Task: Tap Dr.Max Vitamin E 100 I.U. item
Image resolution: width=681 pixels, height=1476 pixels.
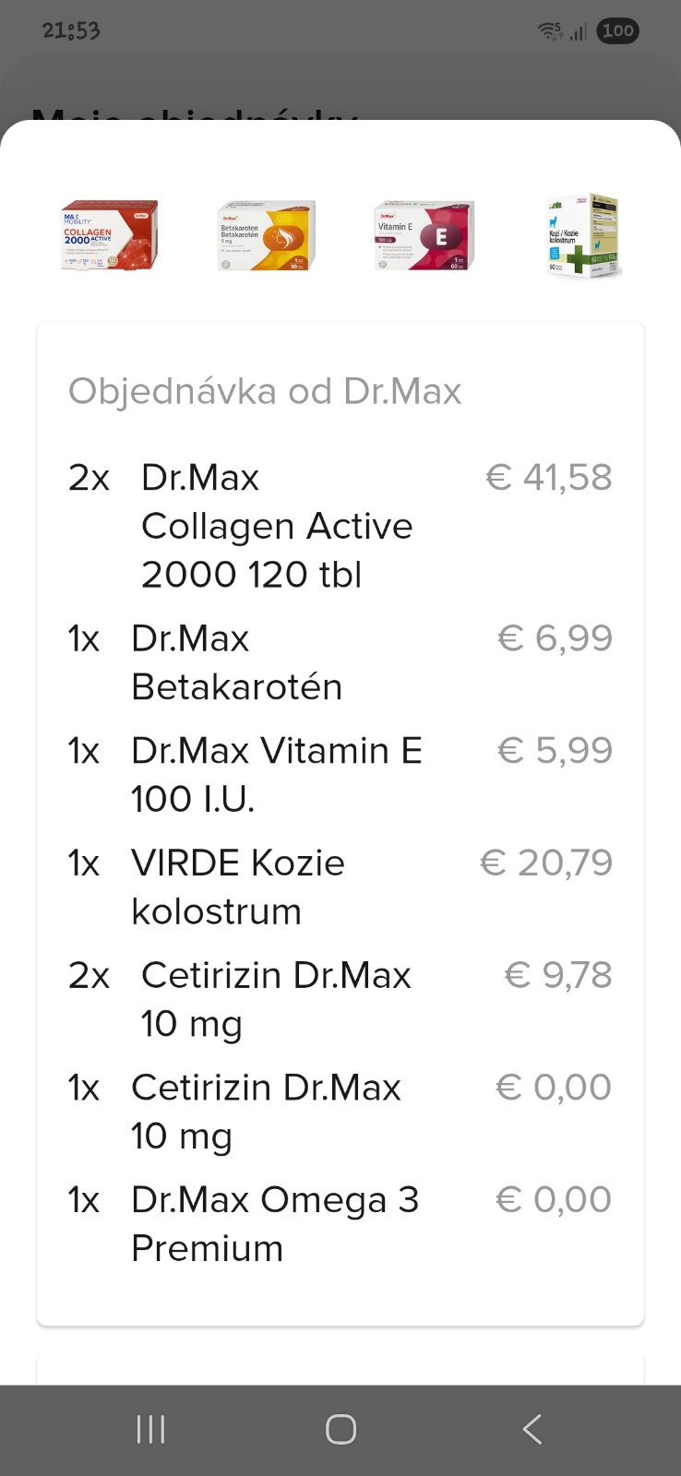Action: click(x=276, y=775)
